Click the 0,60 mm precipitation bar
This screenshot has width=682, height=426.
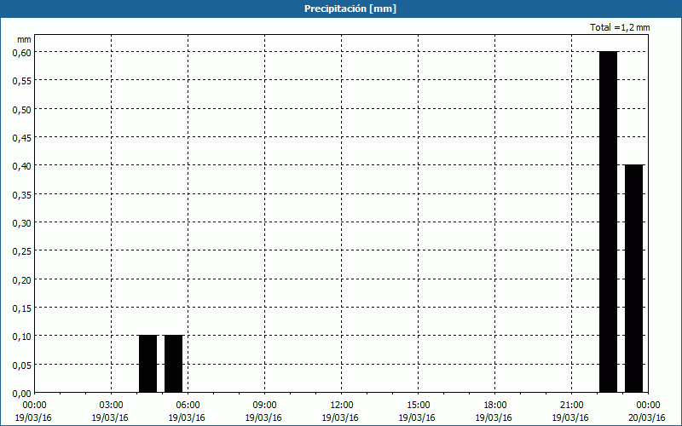608,222
